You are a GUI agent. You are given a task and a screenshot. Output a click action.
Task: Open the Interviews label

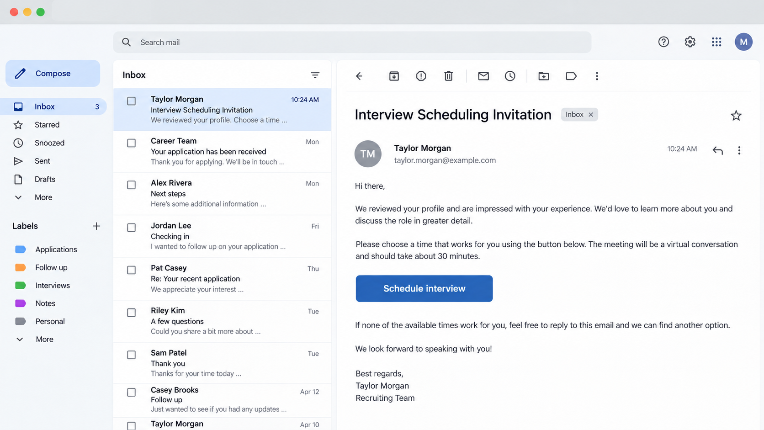[x=53, y=286]
